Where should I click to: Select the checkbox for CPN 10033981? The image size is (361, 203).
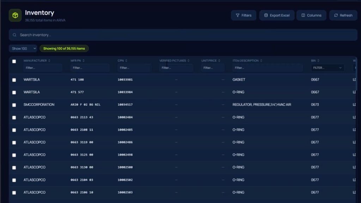tap(14, 80)
